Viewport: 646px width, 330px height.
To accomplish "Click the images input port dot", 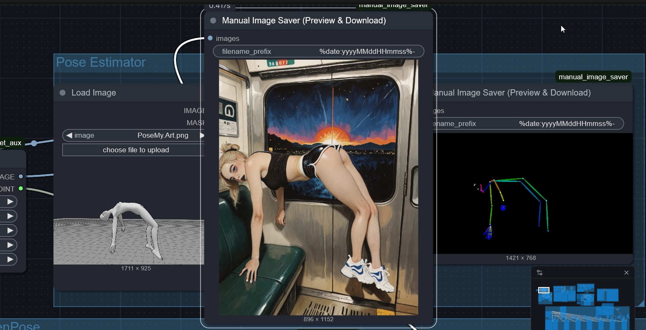I will (210, 38).
